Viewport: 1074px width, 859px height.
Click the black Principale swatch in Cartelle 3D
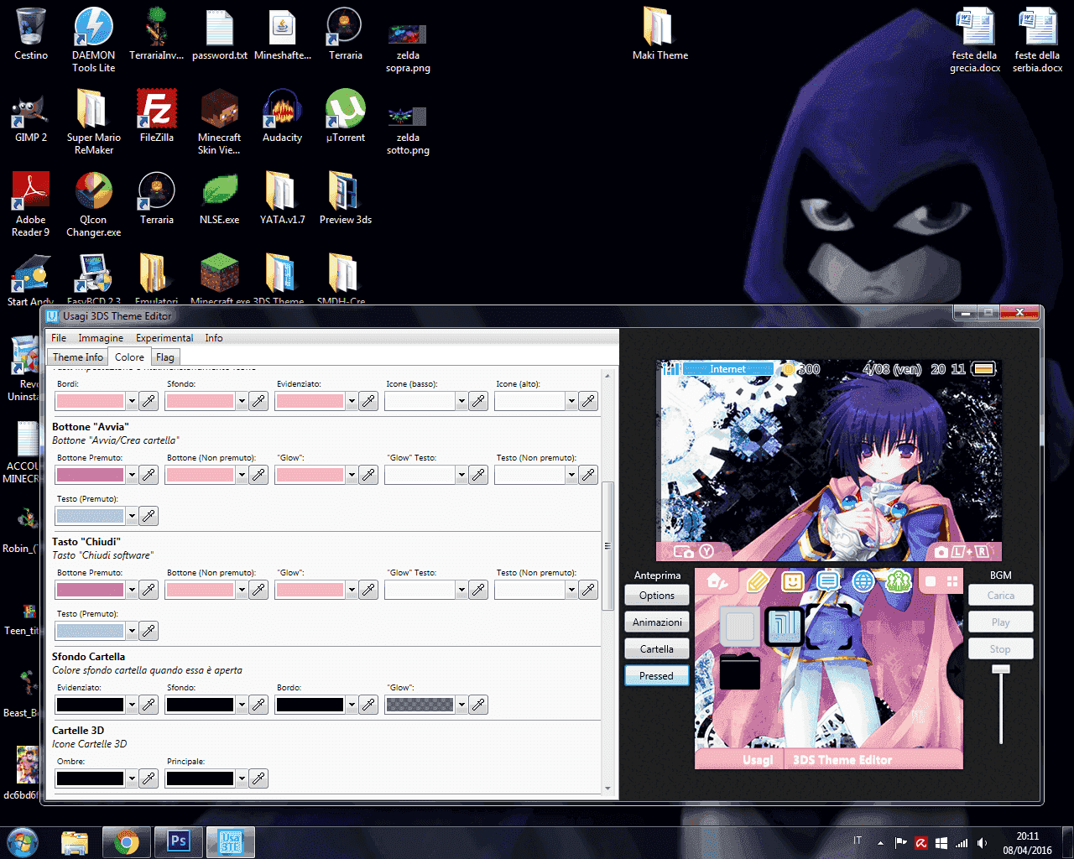point(200,778)
